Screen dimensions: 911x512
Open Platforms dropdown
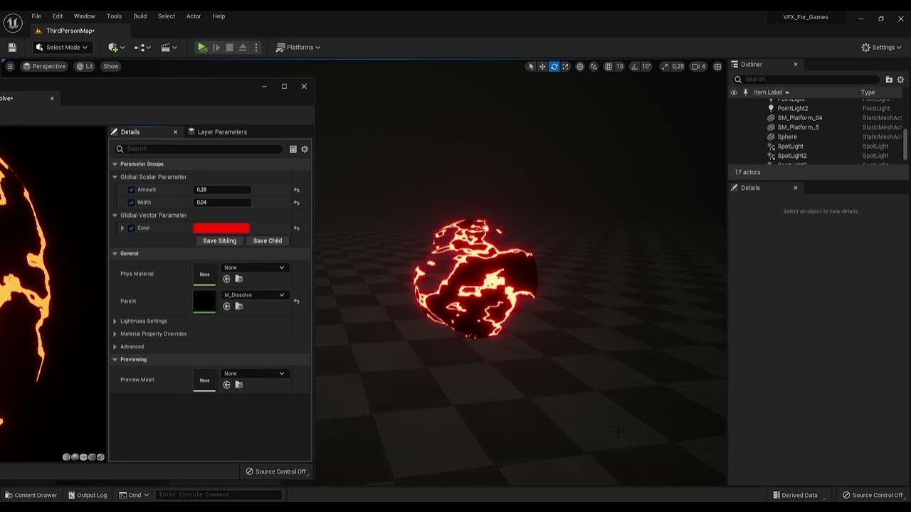click(x=298, y=48)
